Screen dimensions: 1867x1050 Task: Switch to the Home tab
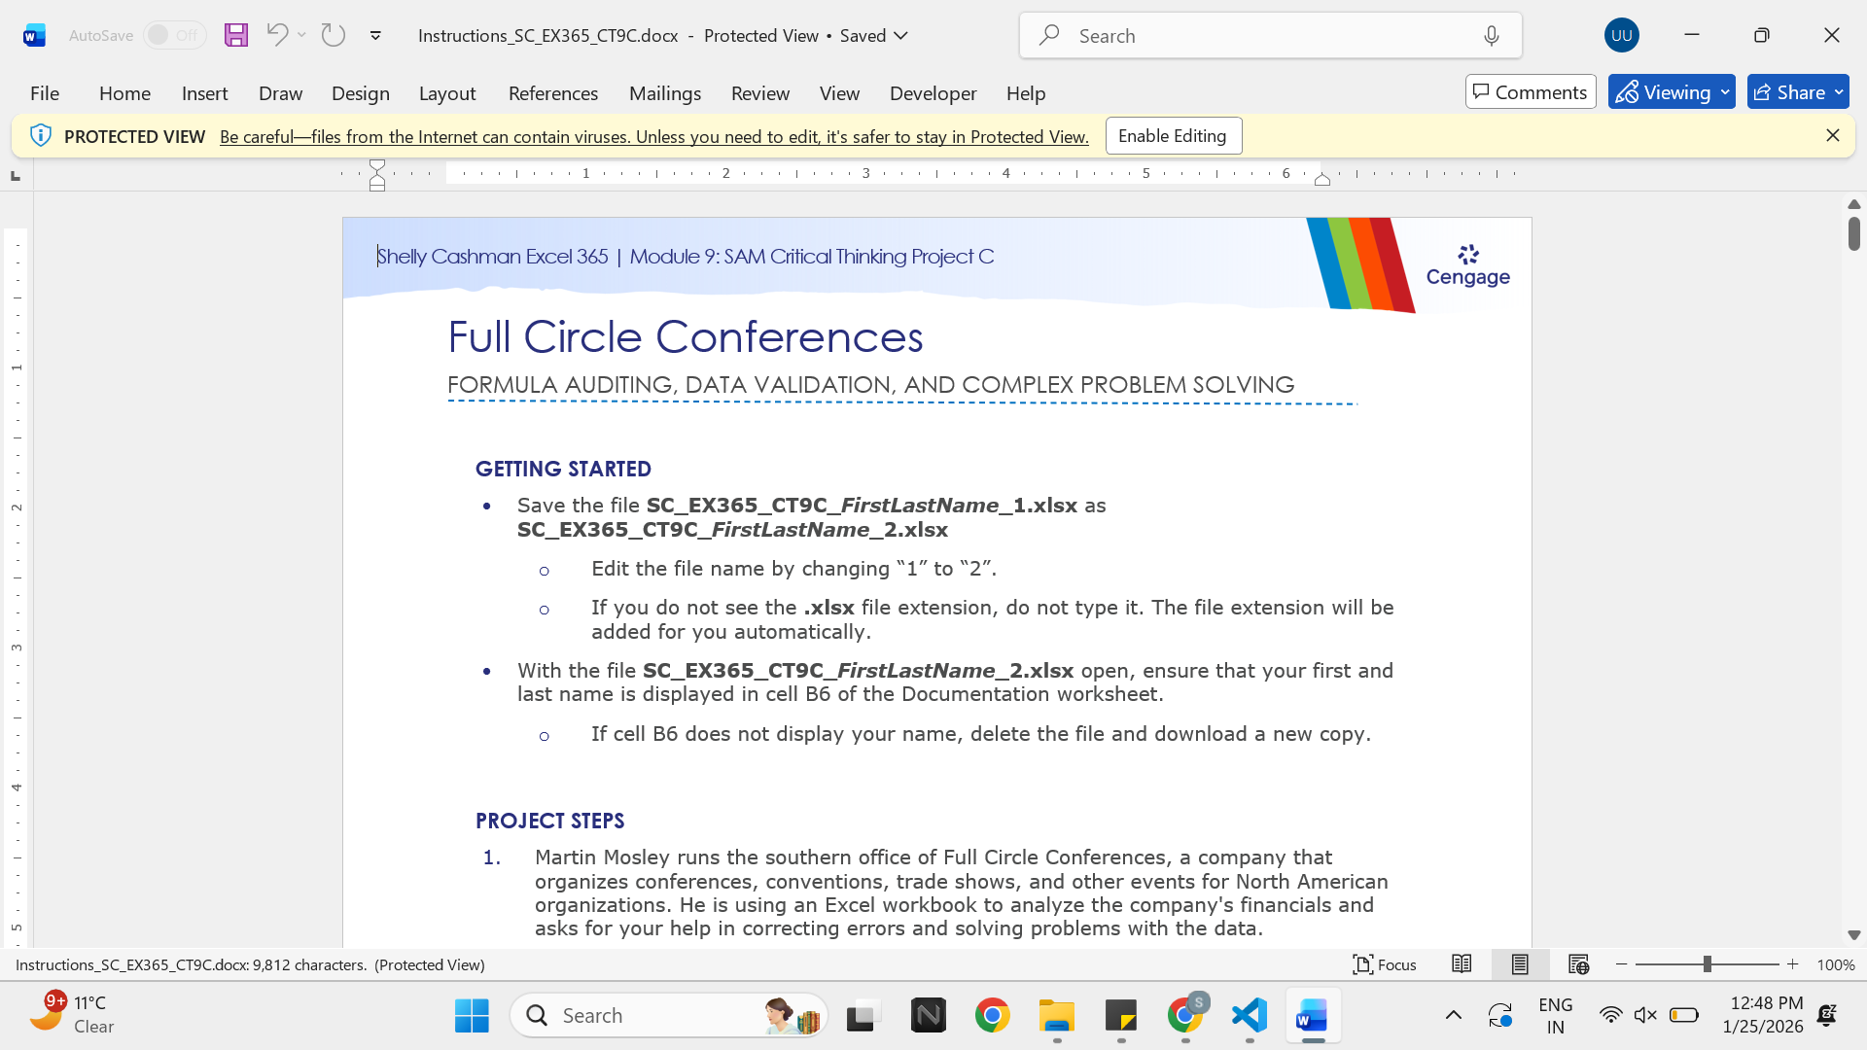click(124, 93)
